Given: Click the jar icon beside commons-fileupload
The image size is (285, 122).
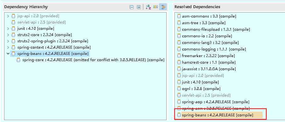Looking at the screenshot, I should [x=179, y=29].
